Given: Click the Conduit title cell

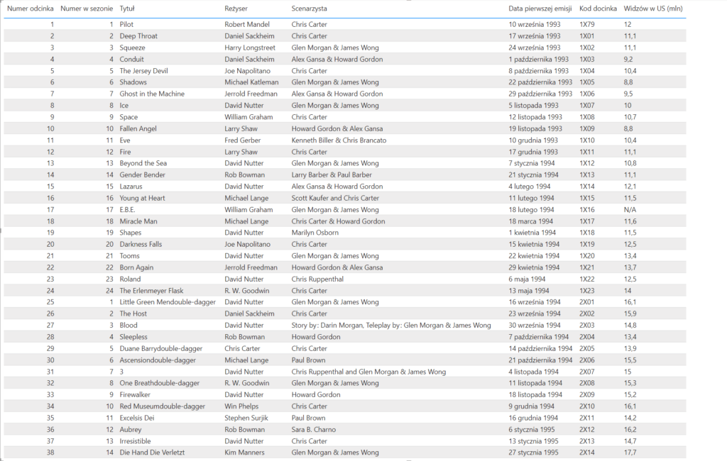Looking at the screenshot, I should pyautogui.click(x=131, y=60).
